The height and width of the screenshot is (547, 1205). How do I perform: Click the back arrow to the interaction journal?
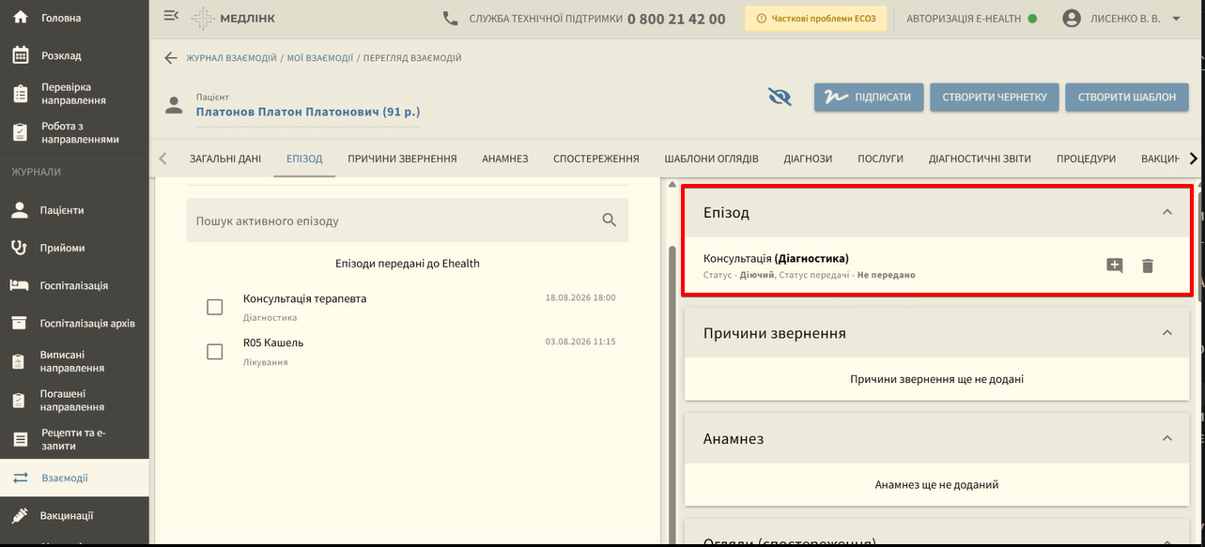pyautogui.click(x=170, y=58)
